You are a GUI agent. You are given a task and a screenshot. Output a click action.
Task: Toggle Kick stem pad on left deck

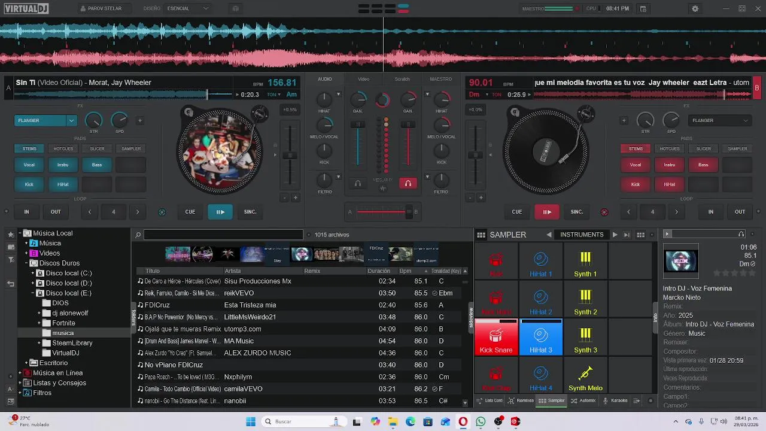(29, 184)
